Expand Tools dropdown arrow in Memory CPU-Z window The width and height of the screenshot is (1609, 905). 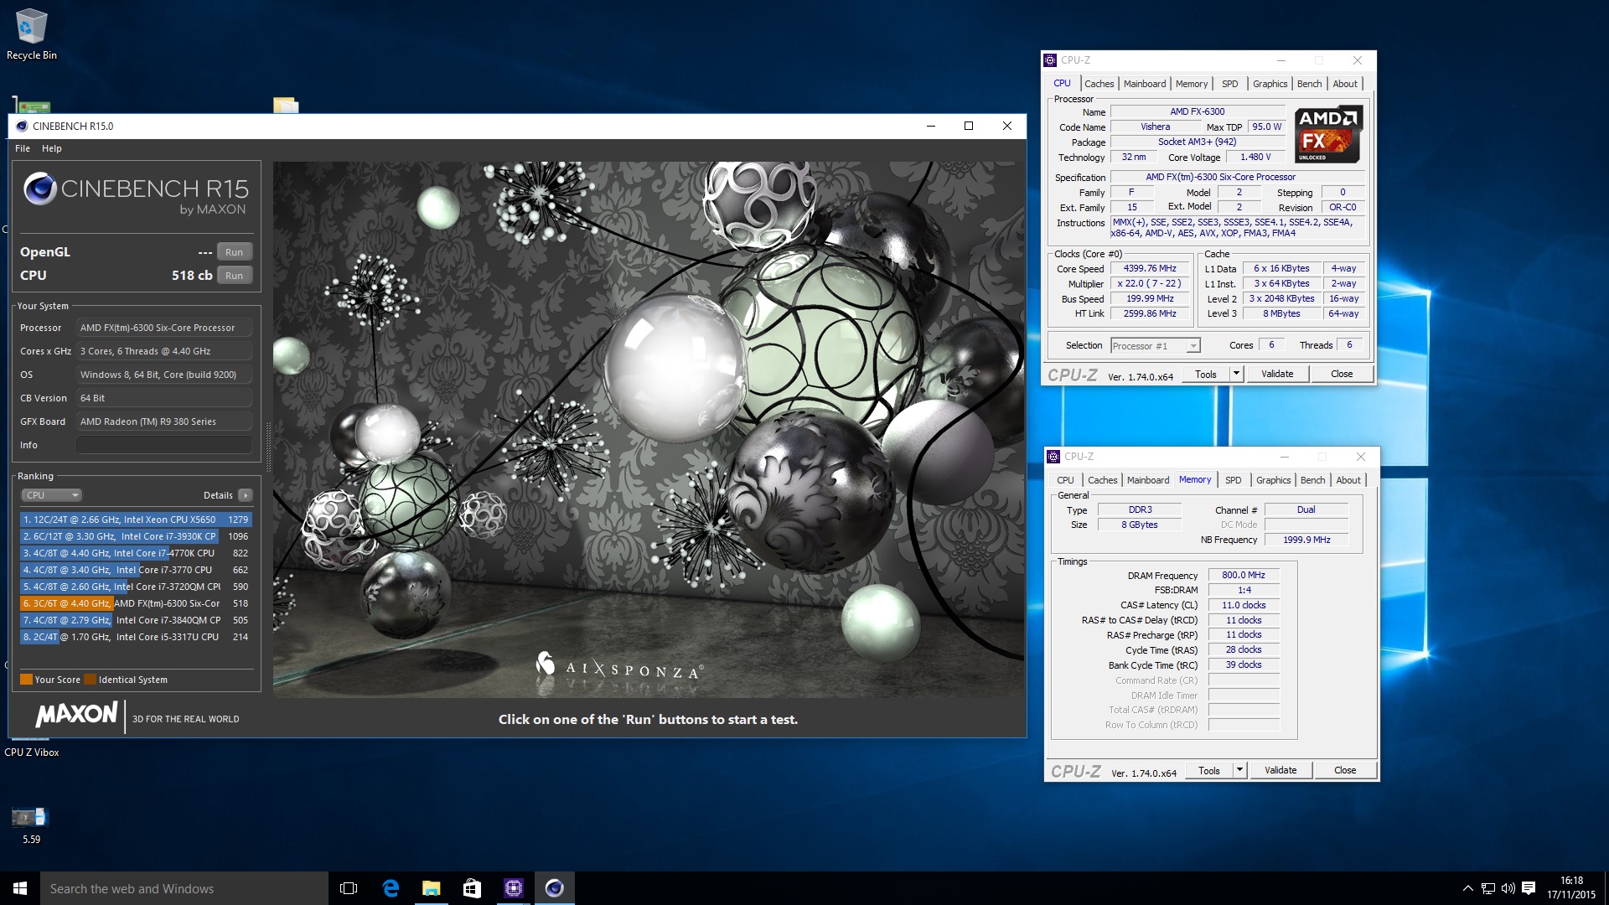[1239, 771]
